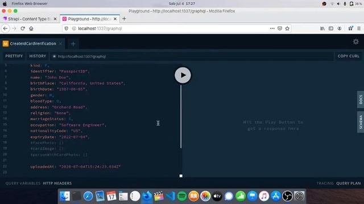Screen dimensions: 364x204
Task: Open page actions three-dot menu
Action: click(272, 28)
